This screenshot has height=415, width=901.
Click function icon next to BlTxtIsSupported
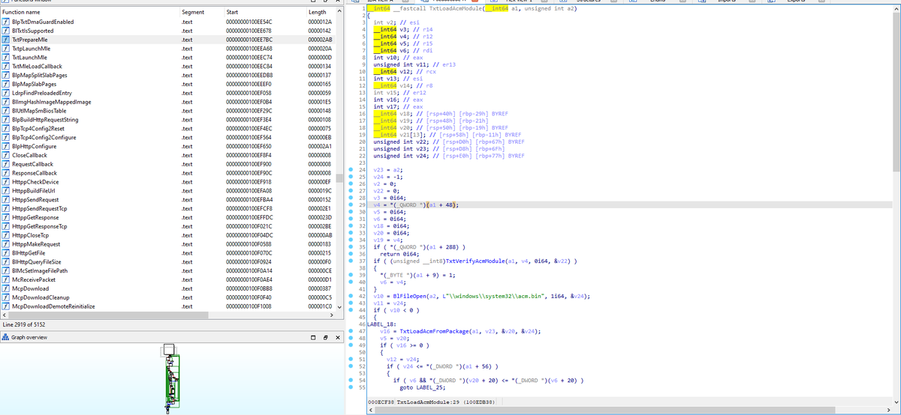pos(6,31)
